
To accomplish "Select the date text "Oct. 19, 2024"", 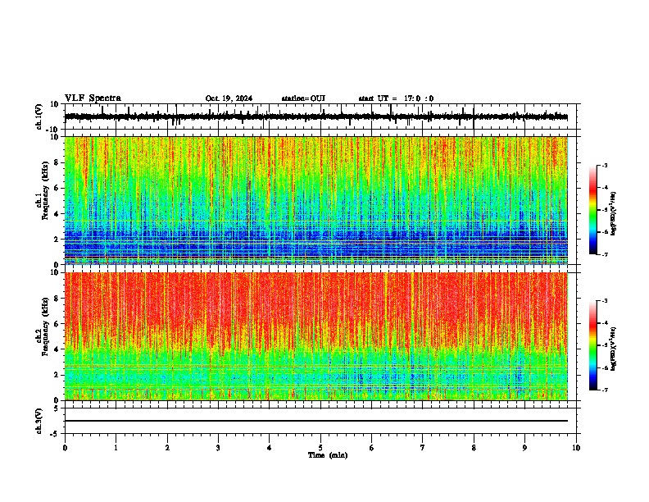I will (229, 98).
